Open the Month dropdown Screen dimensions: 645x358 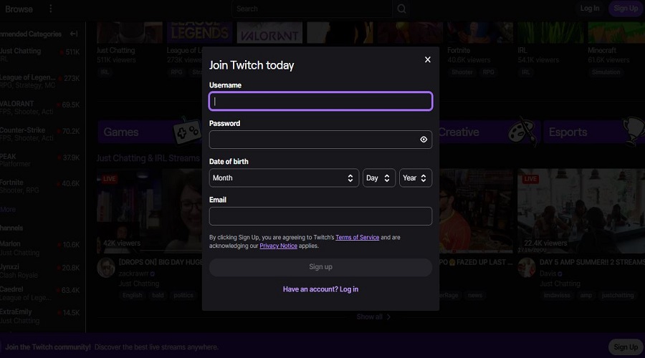(283, 178)
